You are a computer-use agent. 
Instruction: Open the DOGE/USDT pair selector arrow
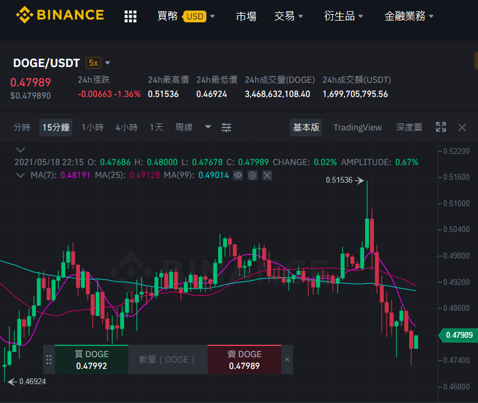coord(108,63)
